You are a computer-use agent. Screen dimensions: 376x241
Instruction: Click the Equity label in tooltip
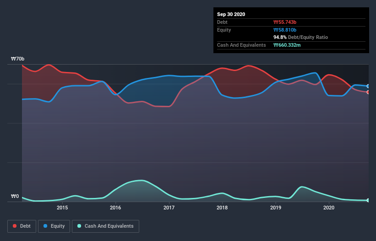point(224,30)
